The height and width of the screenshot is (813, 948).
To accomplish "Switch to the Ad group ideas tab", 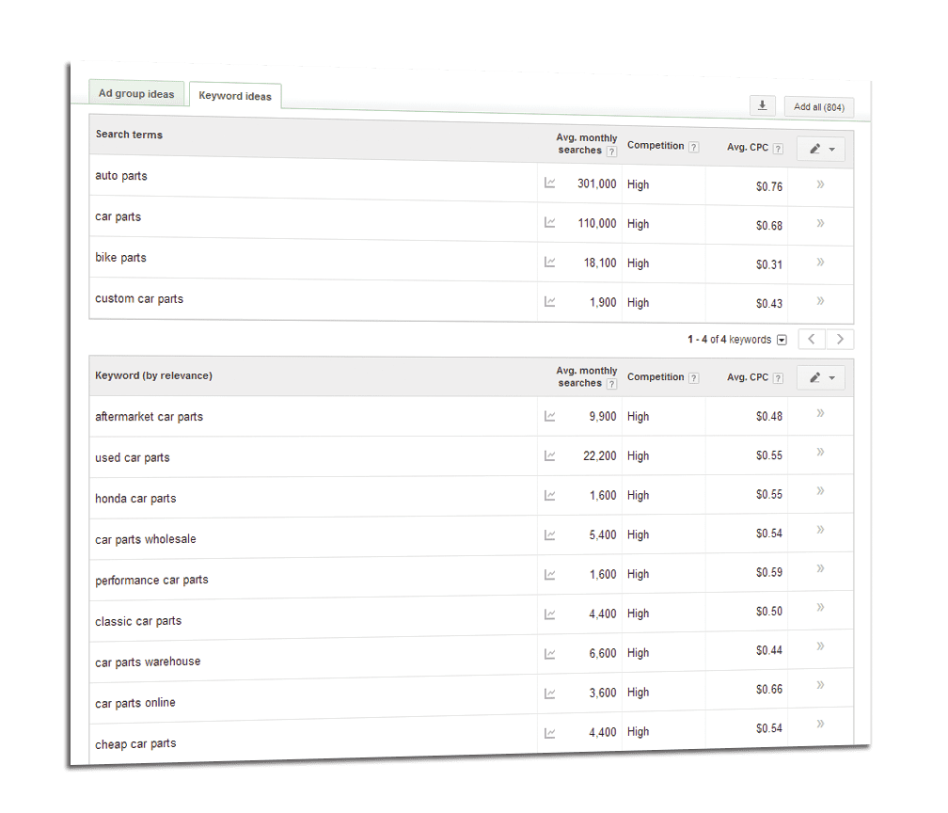I will point(136,93).
